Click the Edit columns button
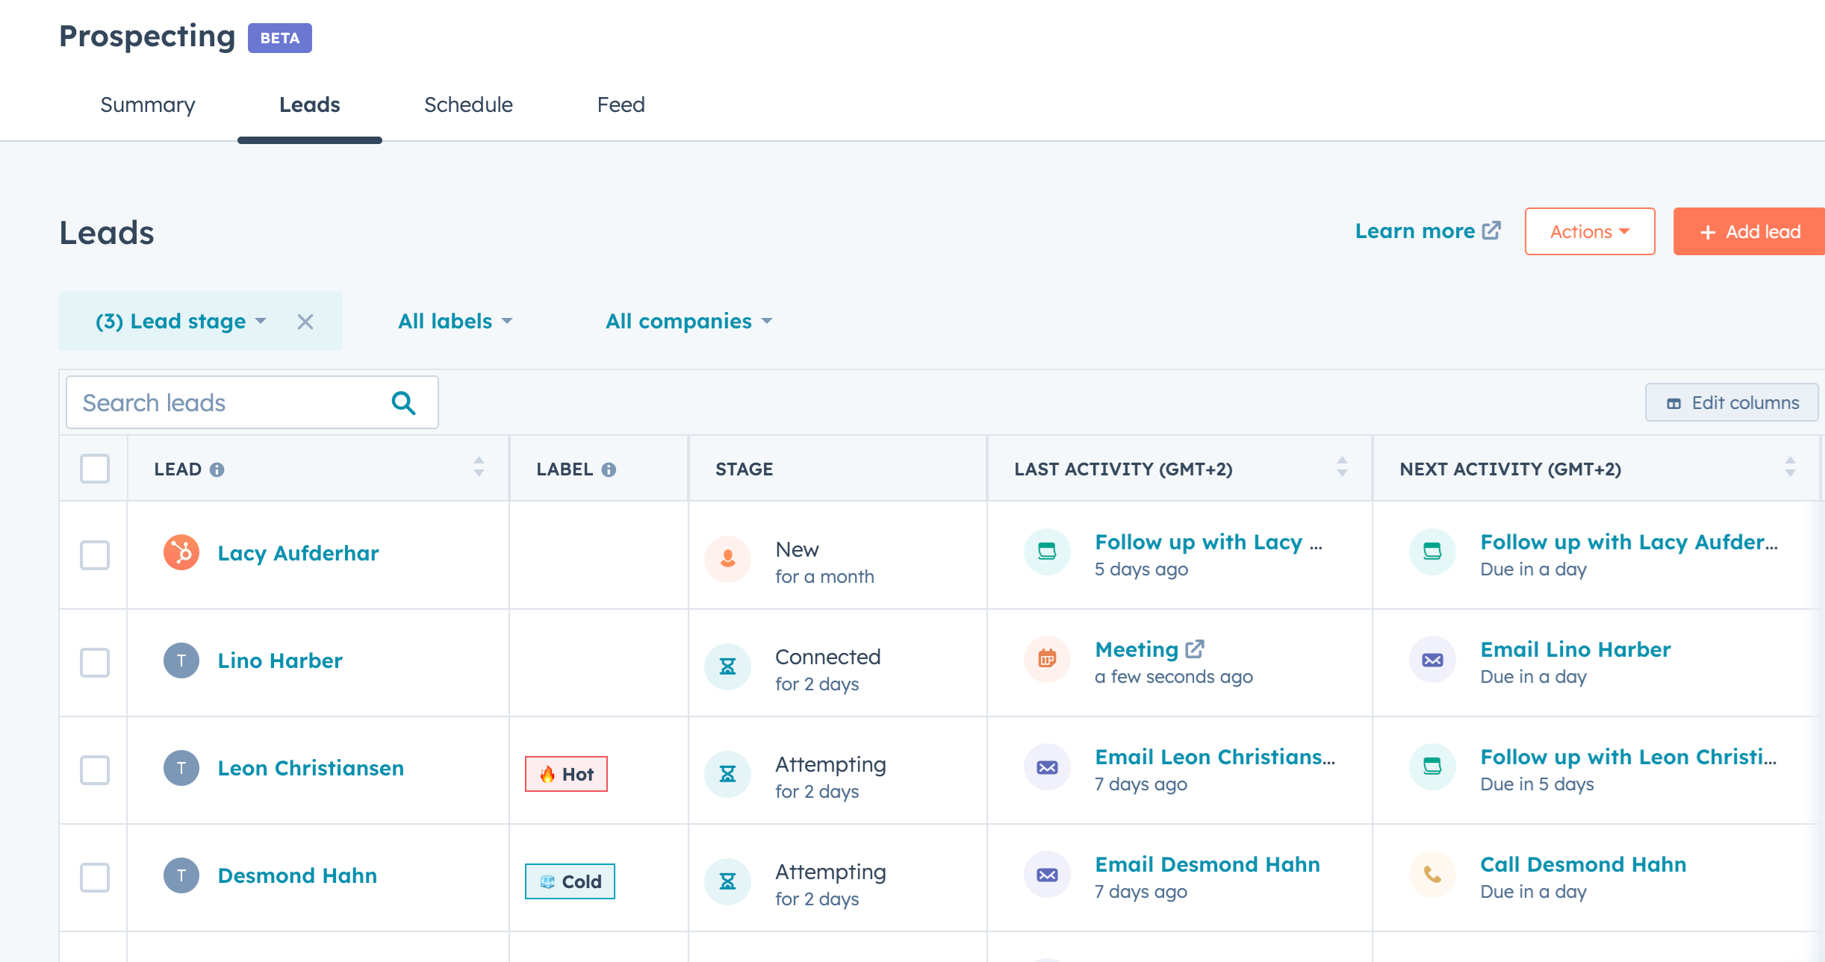This screenshot has width=1825, height=962. pyautogui.click(x=1732, y=403)
